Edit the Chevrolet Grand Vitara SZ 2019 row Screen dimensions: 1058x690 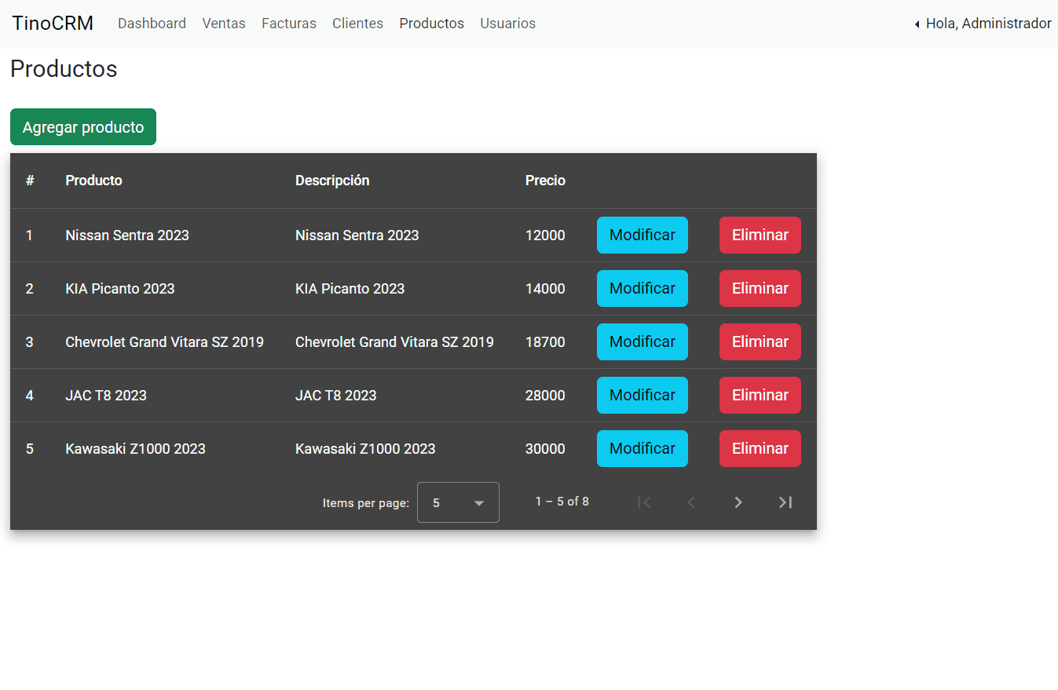642,342
